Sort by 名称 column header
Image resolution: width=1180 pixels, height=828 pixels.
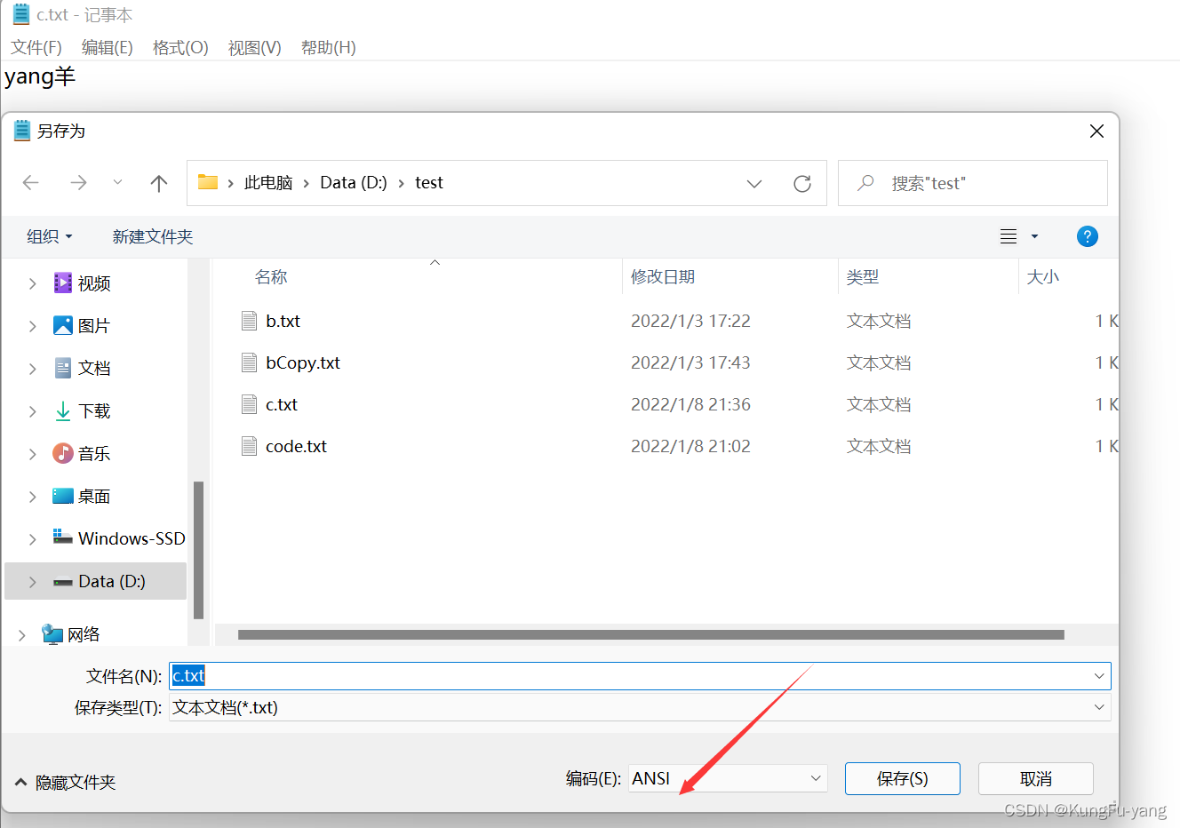coord(271,277)
